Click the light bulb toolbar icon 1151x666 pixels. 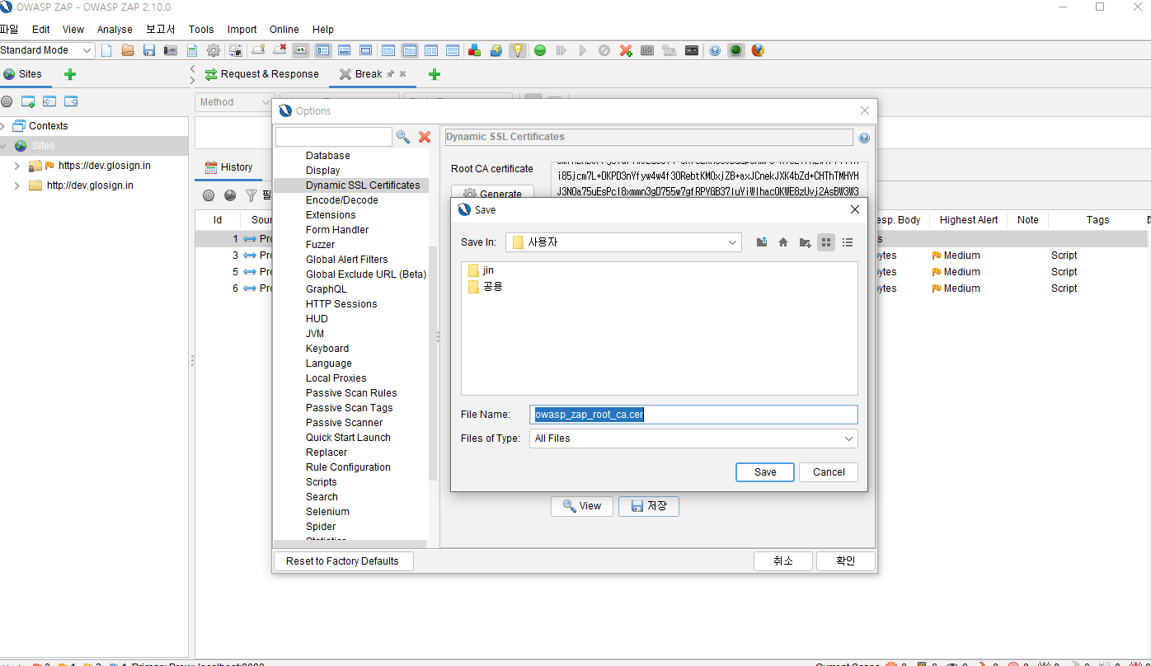tap(517, 50)
